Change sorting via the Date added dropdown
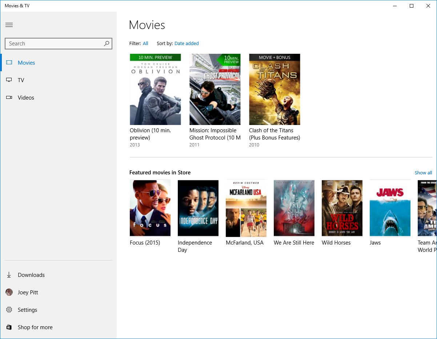This screenshot has height=339, width=437. tap(187, 43)
